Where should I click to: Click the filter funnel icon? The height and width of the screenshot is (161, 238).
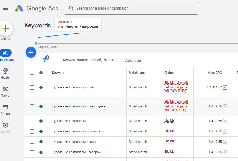pyautogui.click(x=45, y=60)
